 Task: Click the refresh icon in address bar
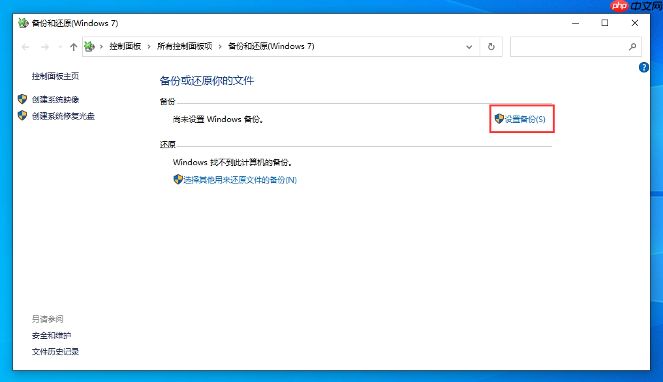point(491,46)
